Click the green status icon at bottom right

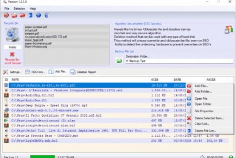pyautogui.click(x=231, y=157)
